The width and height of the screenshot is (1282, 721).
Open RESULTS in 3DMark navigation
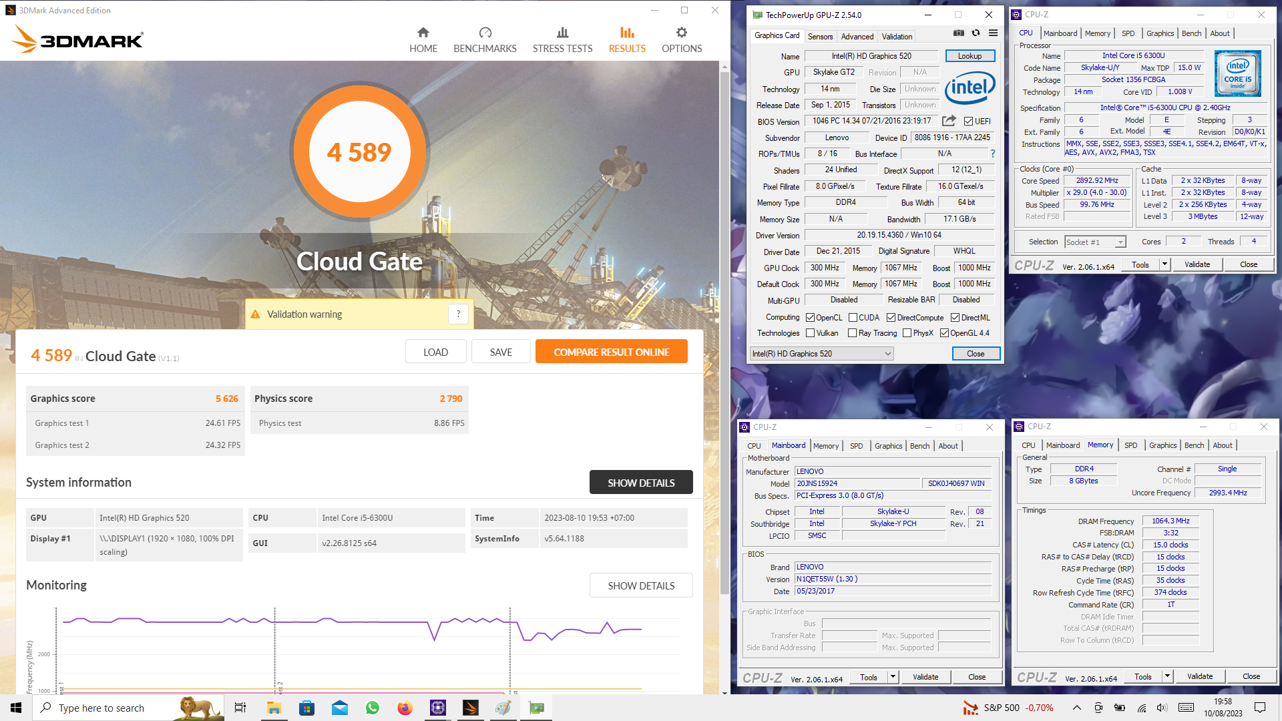pos(627,40)
